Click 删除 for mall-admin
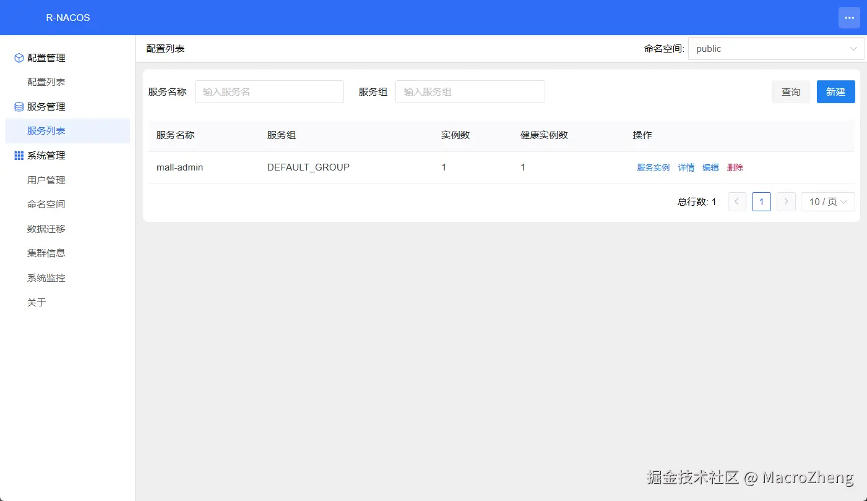Screen dimensions: 867x501 735,167
